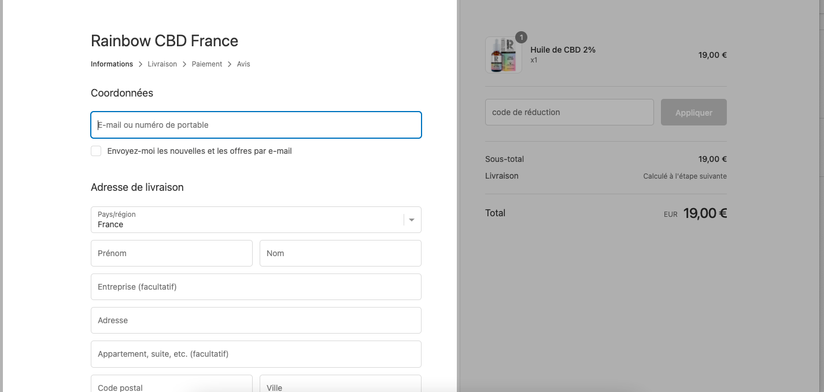Click the Code postal field

(x=172, y=384)
